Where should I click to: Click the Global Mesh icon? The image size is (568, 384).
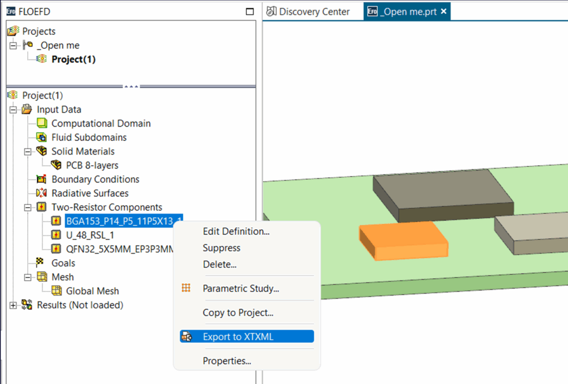tap(56, 291)
